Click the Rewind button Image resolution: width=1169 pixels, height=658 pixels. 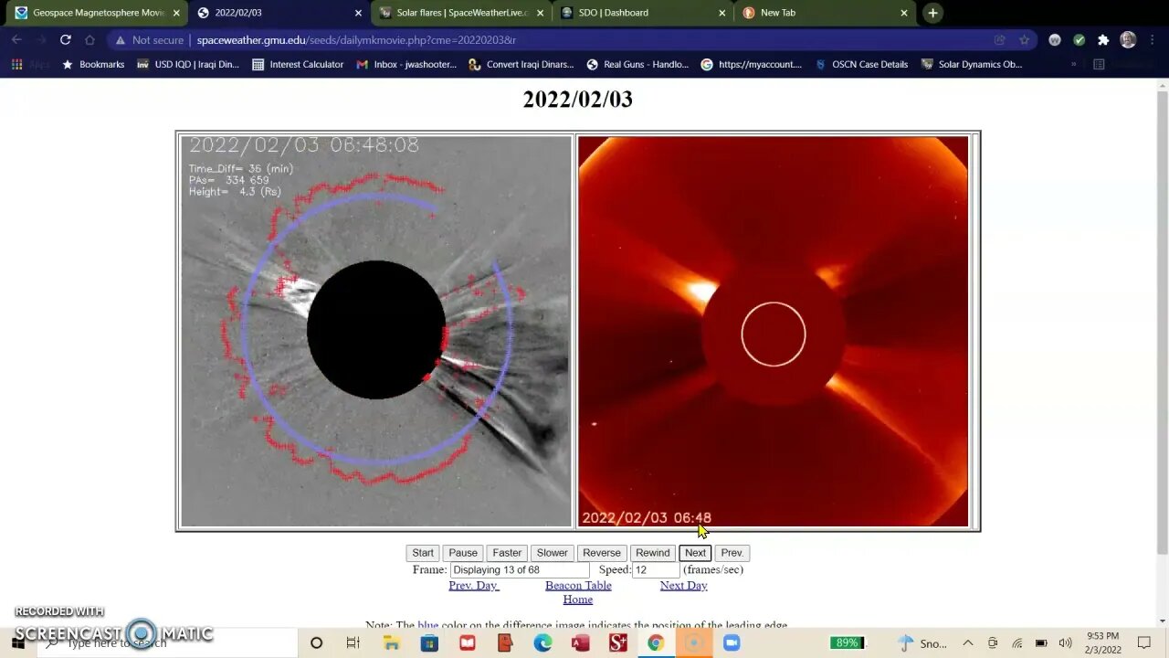[652, 553]
